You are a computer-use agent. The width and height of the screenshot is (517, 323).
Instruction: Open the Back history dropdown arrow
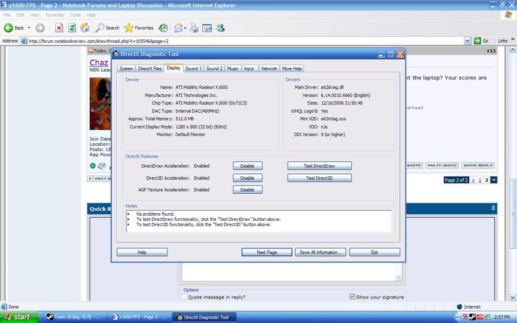[x=28, y=28]
